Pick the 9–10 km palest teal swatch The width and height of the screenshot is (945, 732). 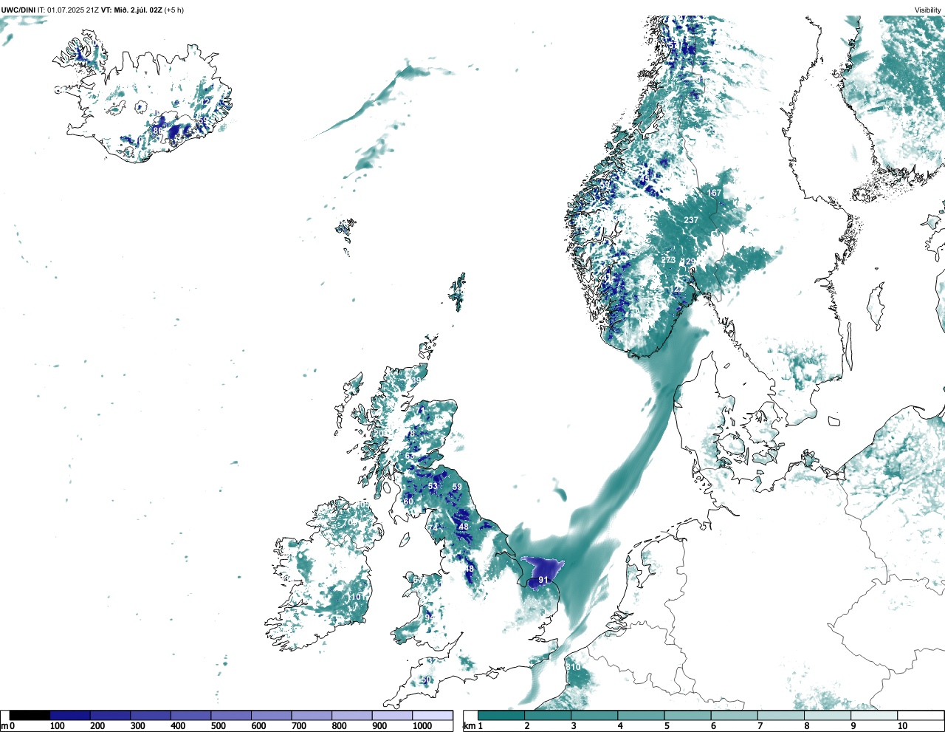(x=874, y=716)
